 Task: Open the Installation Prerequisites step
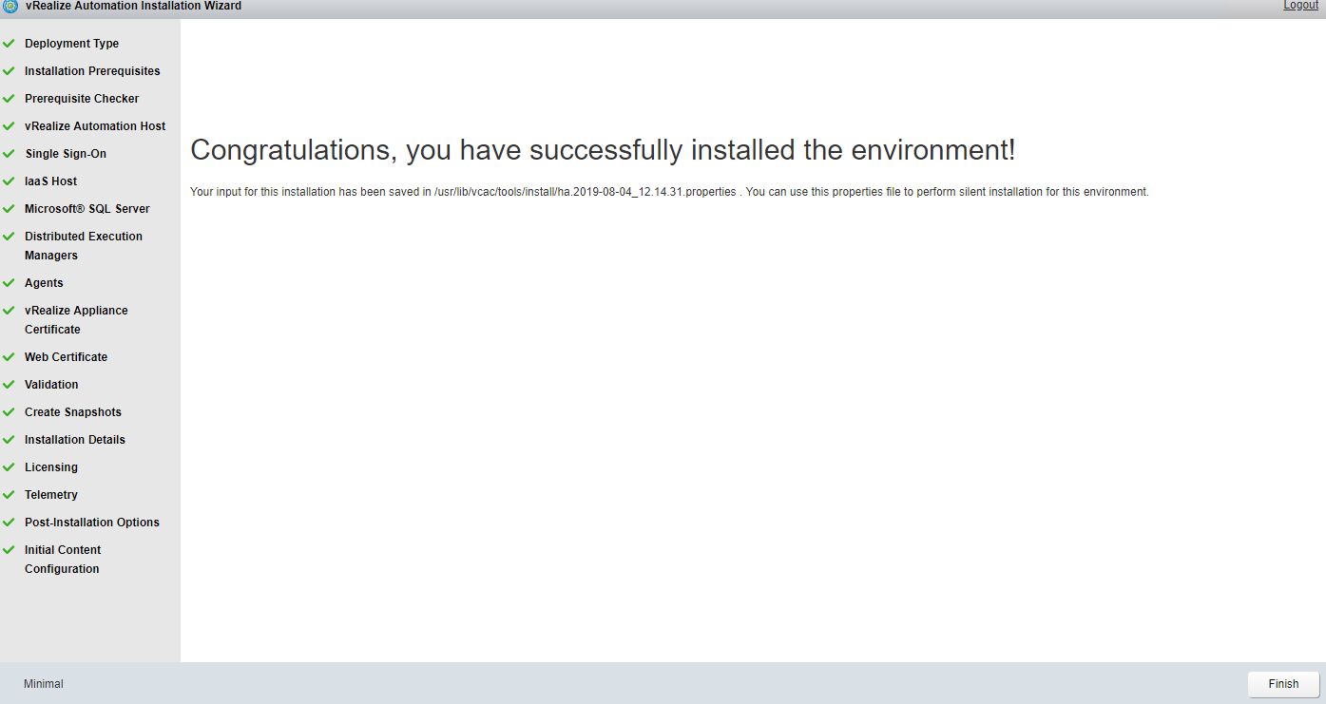pyautogui.click(x=92, y=71)
